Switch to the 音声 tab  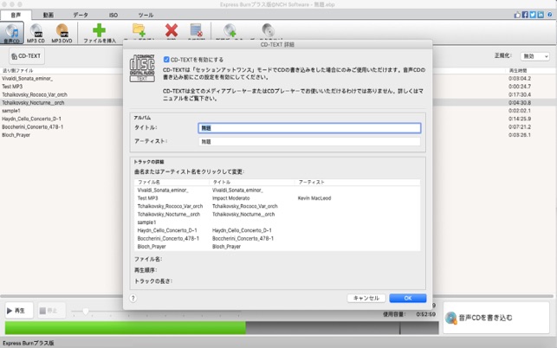tap(16, 15)
